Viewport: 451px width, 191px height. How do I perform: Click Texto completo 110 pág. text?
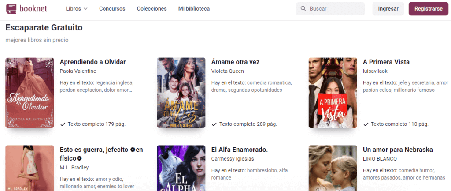click(400, 124)
